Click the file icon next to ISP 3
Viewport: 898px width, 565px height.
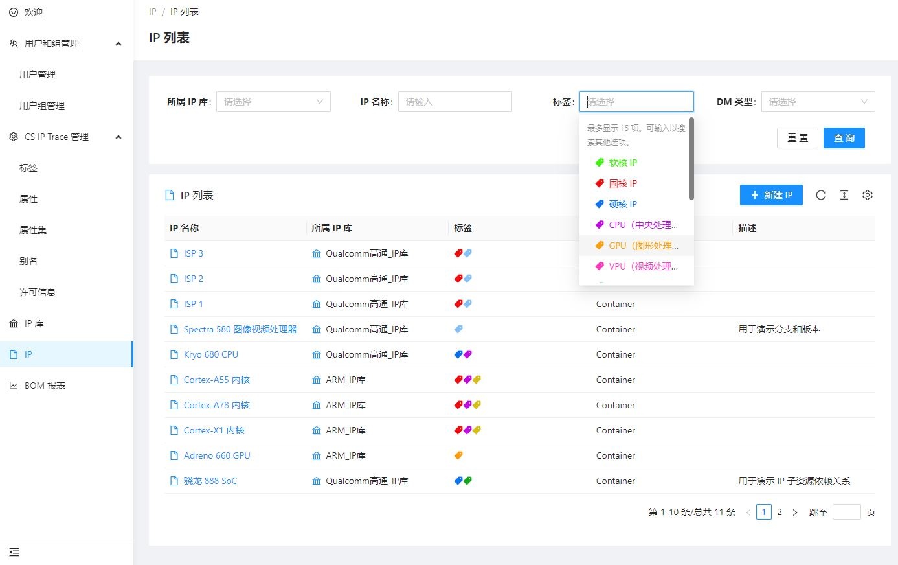174,253
